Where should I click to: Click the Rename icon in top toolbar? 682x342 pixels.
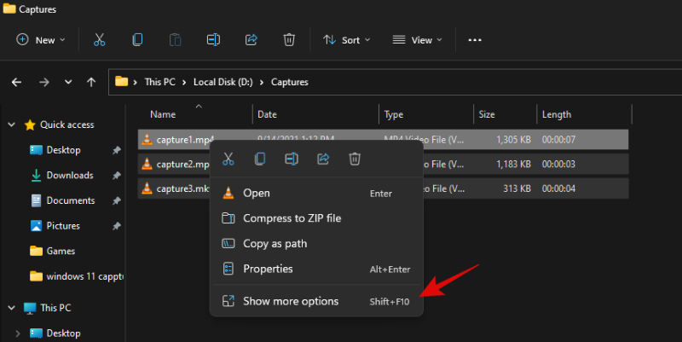pos(213,40)
